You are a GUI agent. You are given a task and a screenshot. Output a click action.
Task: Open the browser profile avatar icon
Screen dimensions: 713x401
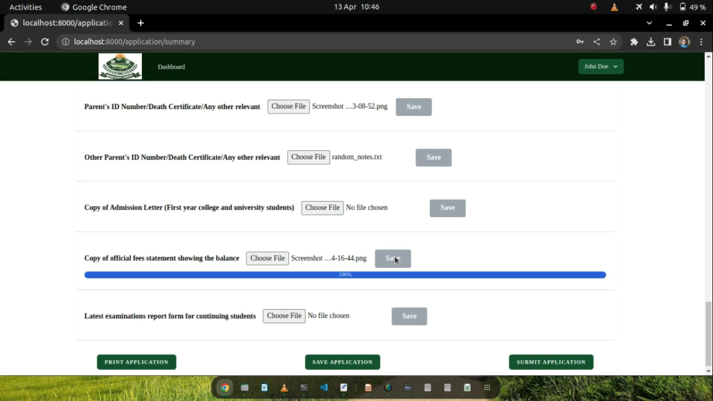pyautogui.click(x=684, y=42)
